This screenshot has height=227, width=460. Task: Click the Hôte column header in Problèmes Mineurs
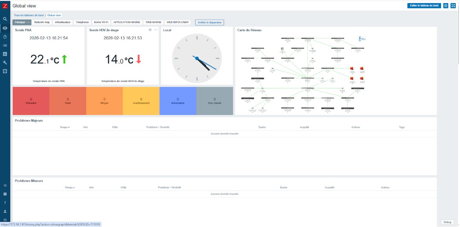point(123,187)
